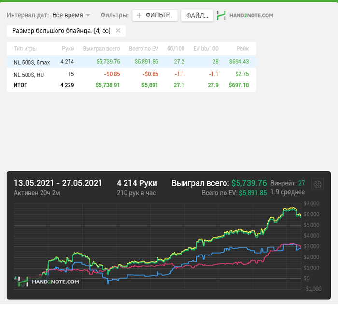Screen dimensions: 338x309
Task: Click the '$7,000' axis label on graph
Action: tap(311, 203)
